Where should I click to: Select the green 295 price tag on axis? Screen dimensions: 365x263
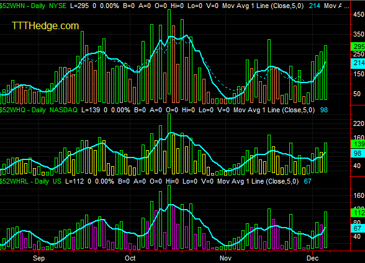(358, 47)
